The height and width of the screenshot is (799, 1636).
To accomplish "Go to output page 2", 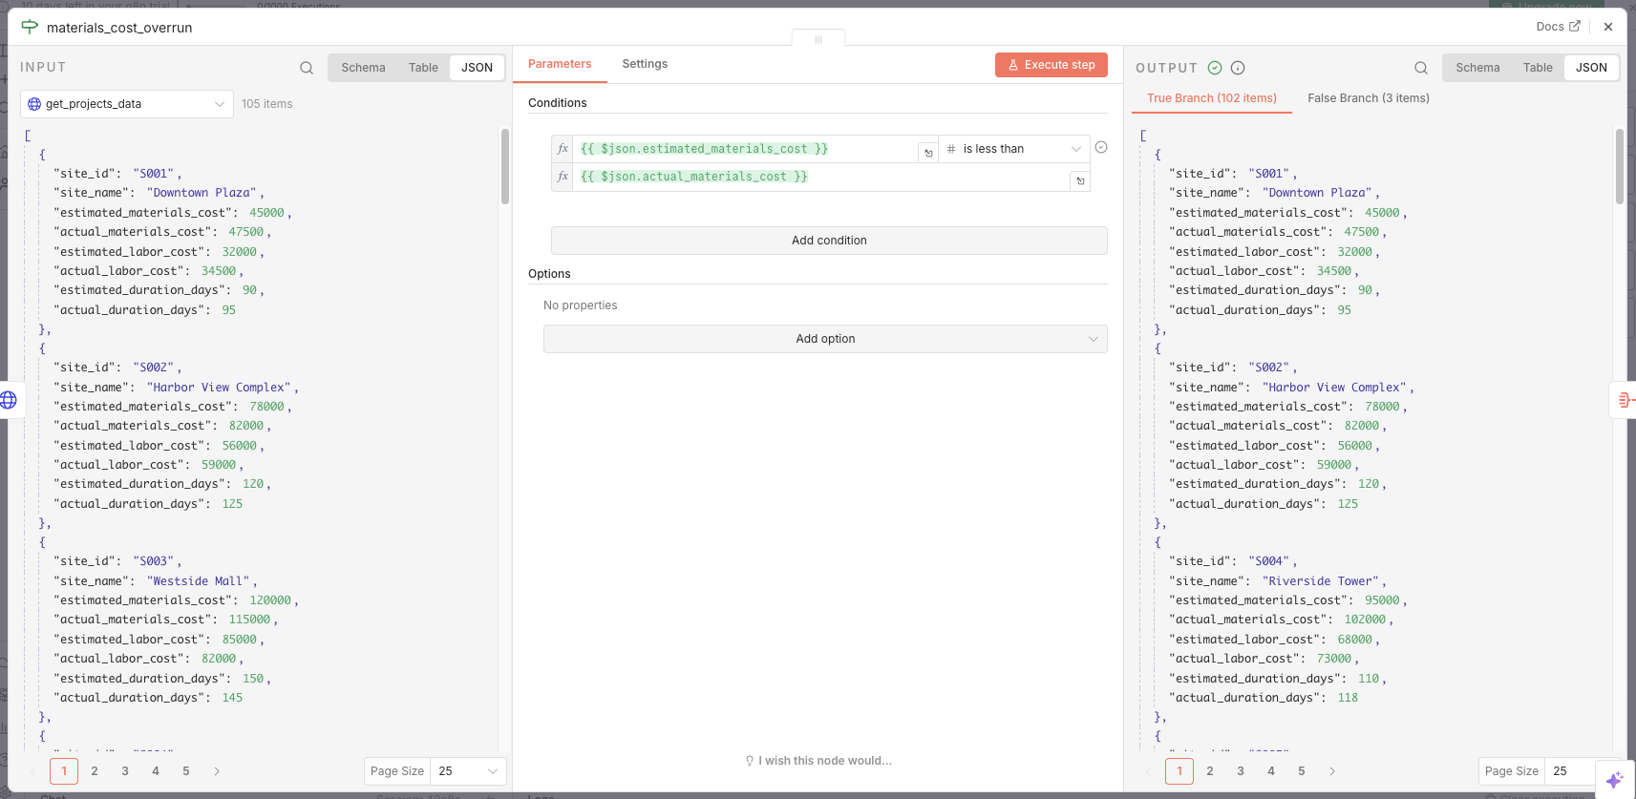I will 1210,771.
